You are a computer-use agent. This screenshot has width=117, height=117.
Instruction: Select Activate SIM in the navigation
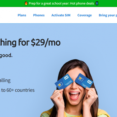point(61,15)
